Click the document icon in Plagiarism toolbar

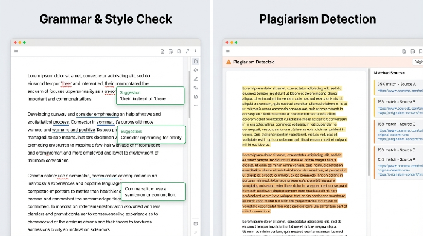point(404,51)
